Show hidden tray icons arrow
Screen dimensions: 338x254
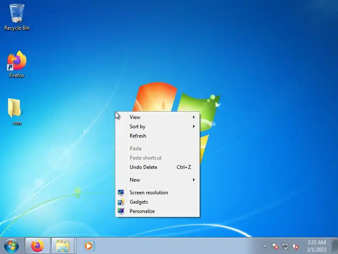tap(264, 246)
